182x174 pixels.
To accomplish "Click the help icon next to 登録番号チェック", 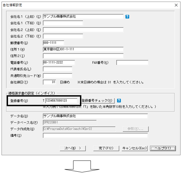I will pyautogui.click(x=119, y=101).
